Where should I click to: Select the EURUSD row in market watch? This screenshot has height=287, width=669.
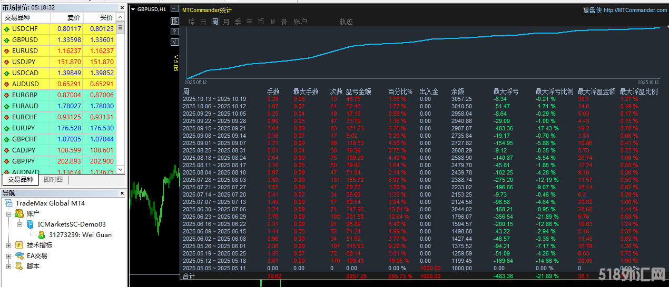25,51
